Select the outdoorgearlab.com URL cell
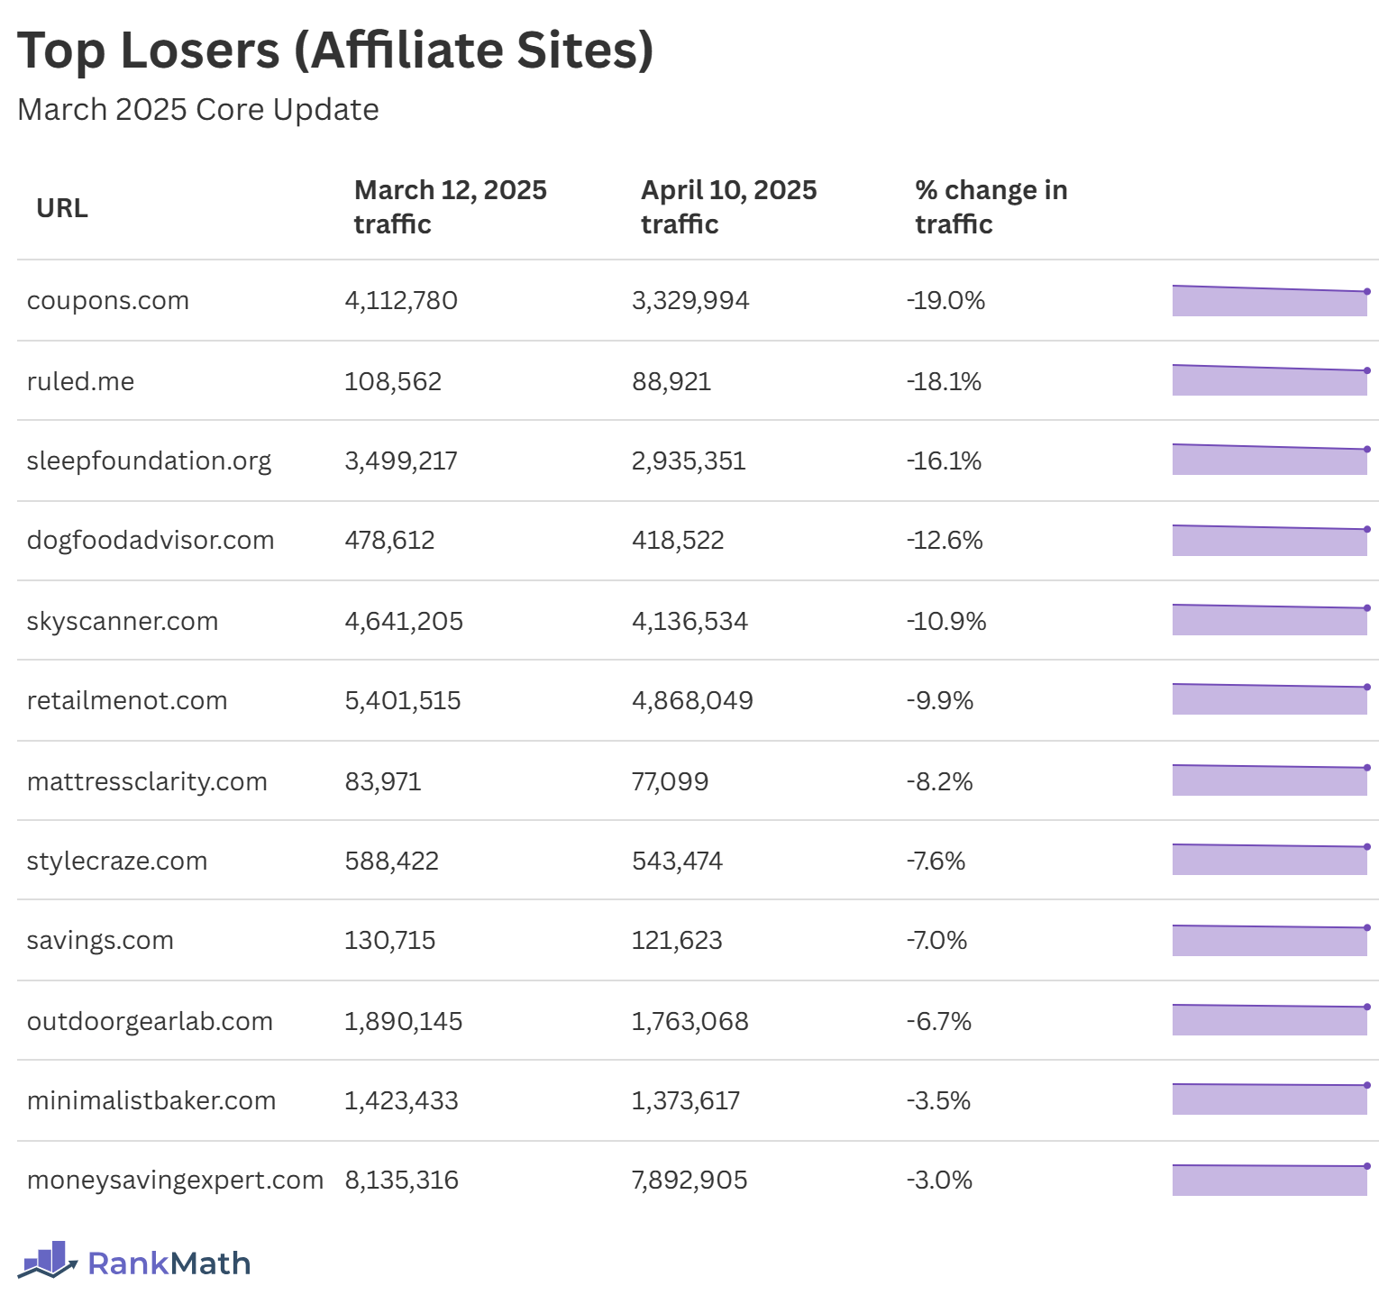 click(150, 1022)
